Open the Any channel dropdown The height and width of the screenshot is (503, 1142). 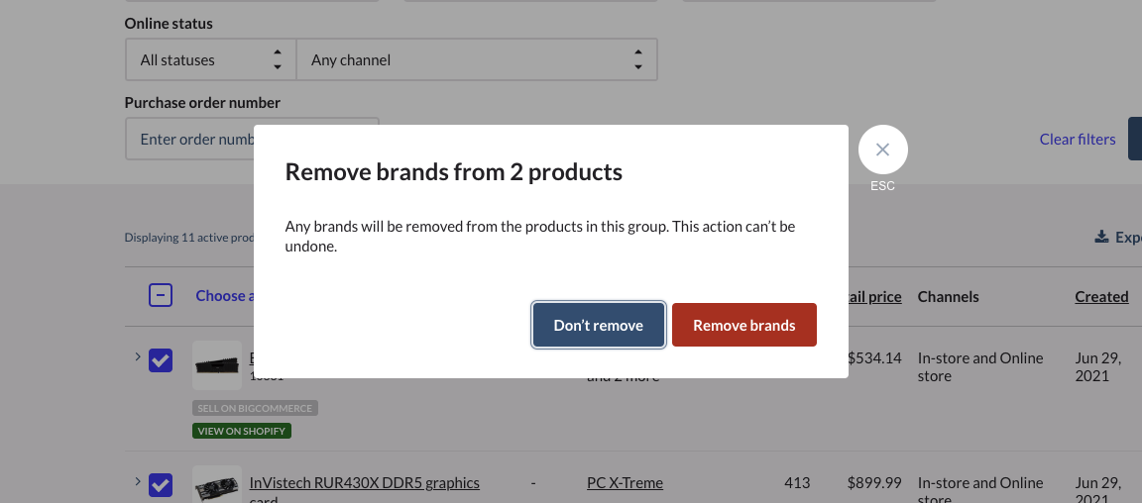pos(476,60)
